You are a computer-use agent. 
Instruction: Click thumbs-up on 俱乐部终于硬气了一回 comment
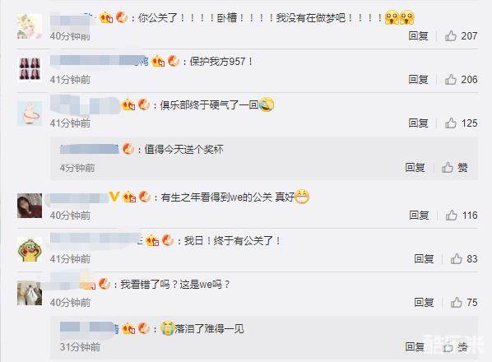451,123
